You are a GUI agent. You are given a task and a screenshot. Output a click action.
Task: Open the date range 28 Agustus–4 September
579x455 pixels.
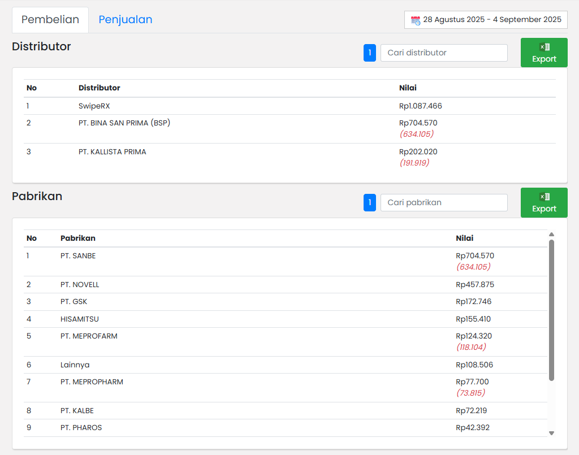click(x=491, y=20)
